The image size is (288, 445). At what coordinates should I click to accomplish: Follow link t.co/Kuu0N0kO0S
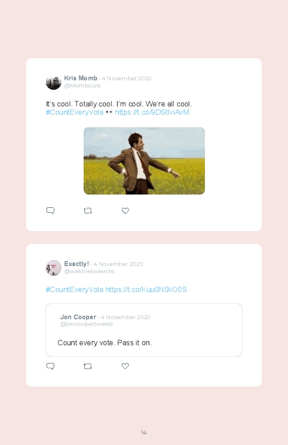tap(146, 290)
